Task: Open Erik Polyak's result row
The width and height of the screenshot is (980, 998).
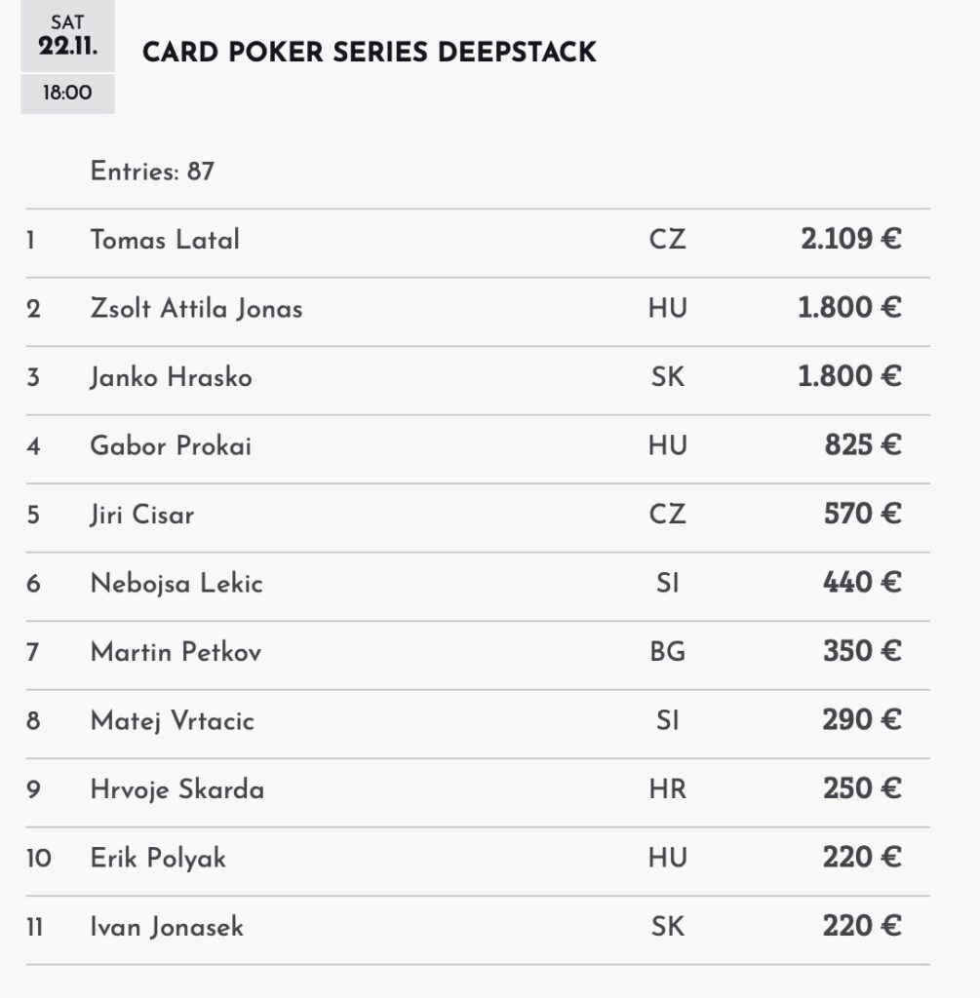Action: (x=158, y=859)
